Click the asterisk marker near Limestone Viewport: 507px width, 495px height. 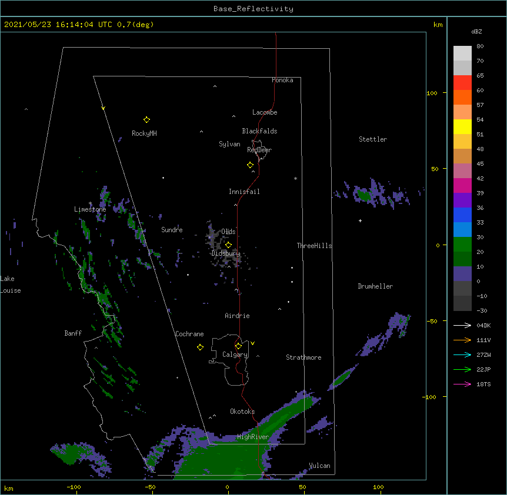tap(91, 203)
